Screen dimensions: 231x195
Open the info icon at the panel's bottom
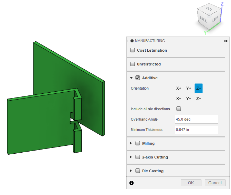pos(132,183)
